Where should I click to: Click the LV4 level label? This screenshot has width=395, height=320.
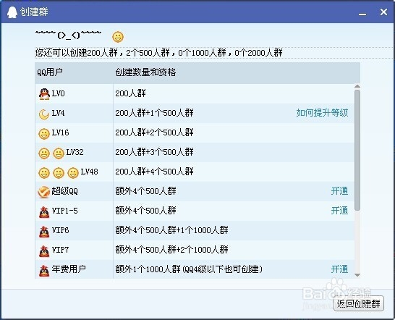click(58, 113)
